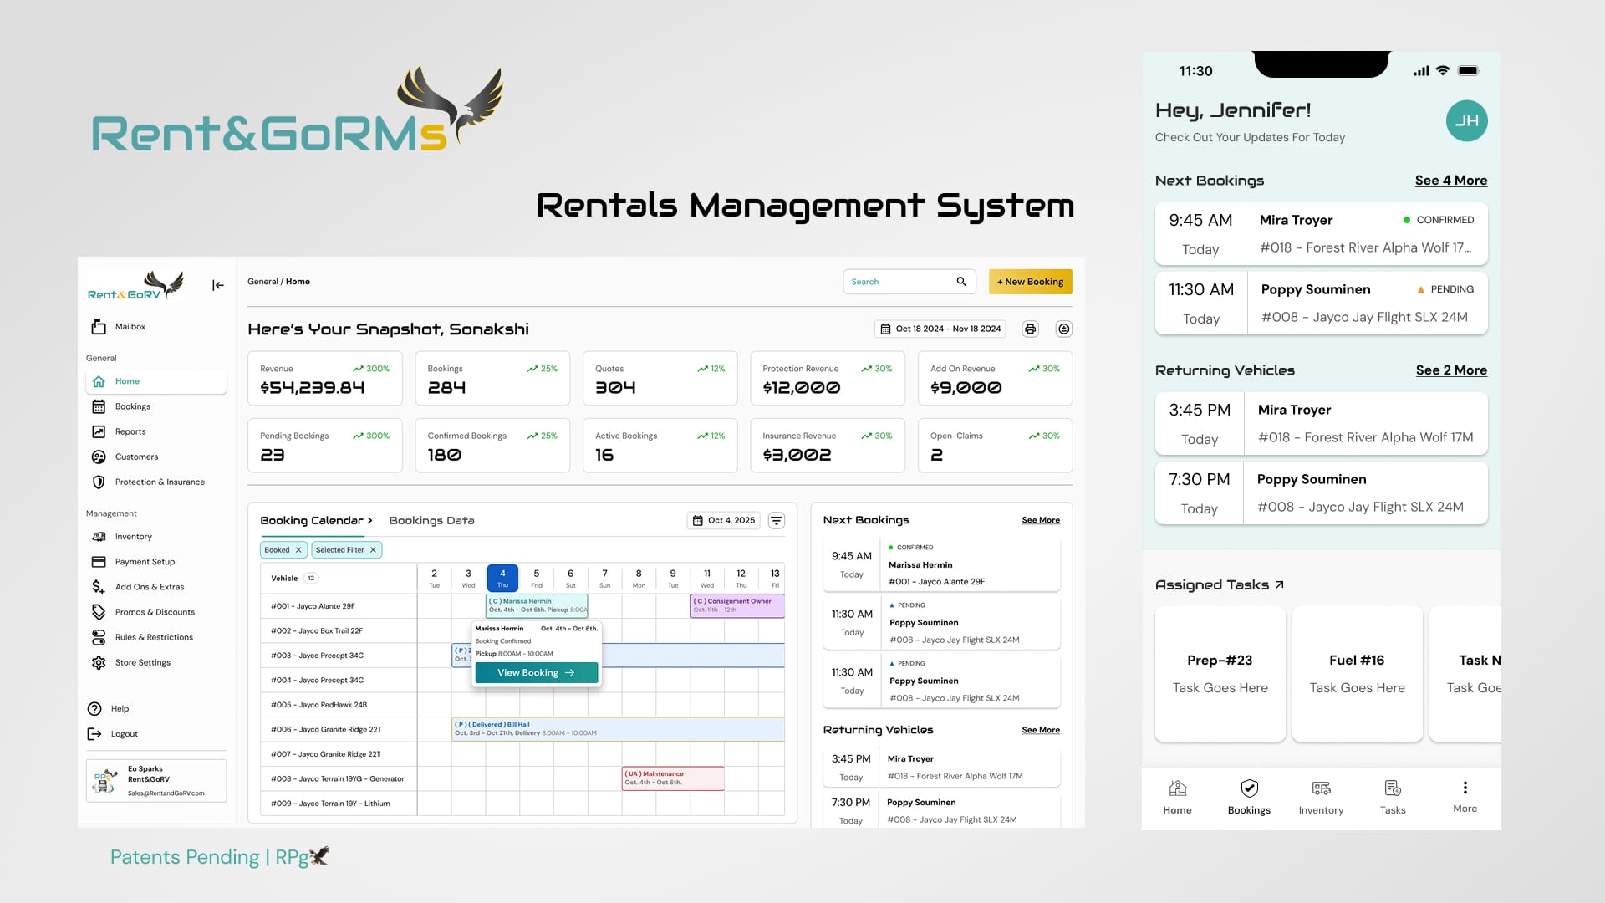
Task: Expand the Booking Calendar chevron
Action: [369, 520]
